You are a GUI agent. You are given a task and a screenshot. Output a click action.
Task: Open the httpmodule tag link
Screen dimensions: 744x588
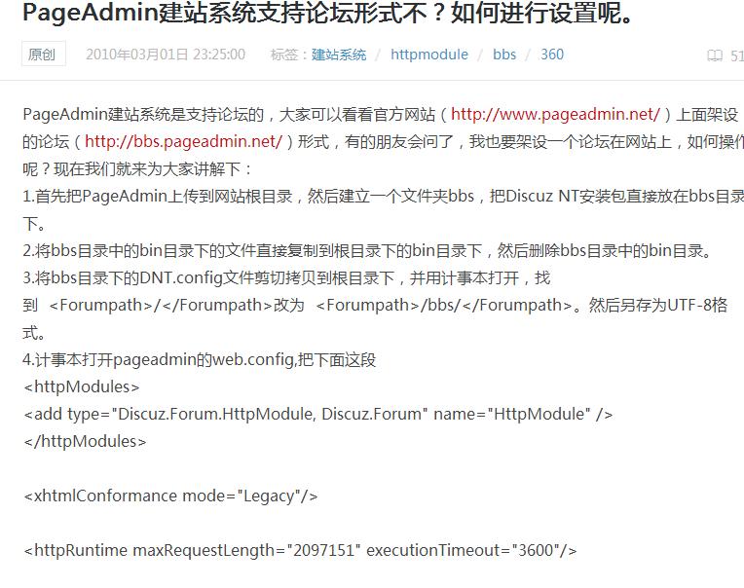click(428, 55)
